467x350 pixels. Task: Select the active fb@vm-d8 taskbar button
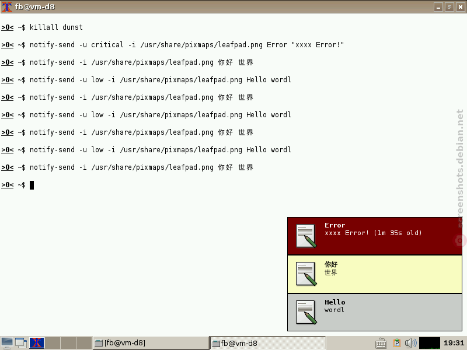pos(268,343)
